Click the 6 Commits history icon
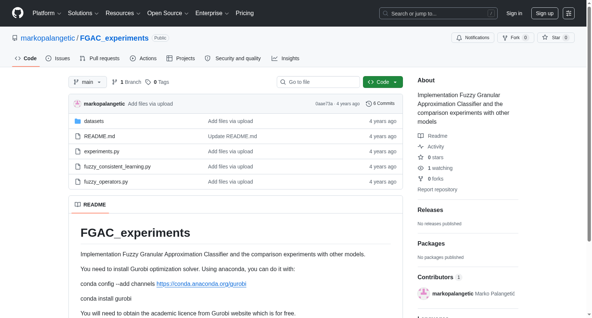This screenshot has width=592, height=318. pyautogui.click(x=369, y=104)
